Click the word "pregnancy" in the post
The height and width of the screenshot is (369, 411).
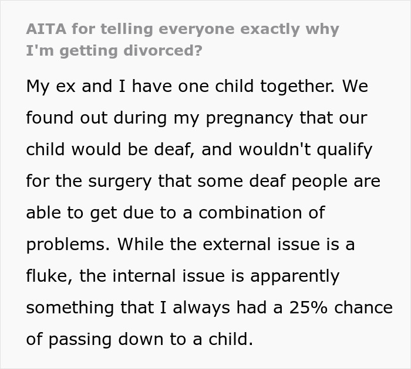click(x=250, y=118)
